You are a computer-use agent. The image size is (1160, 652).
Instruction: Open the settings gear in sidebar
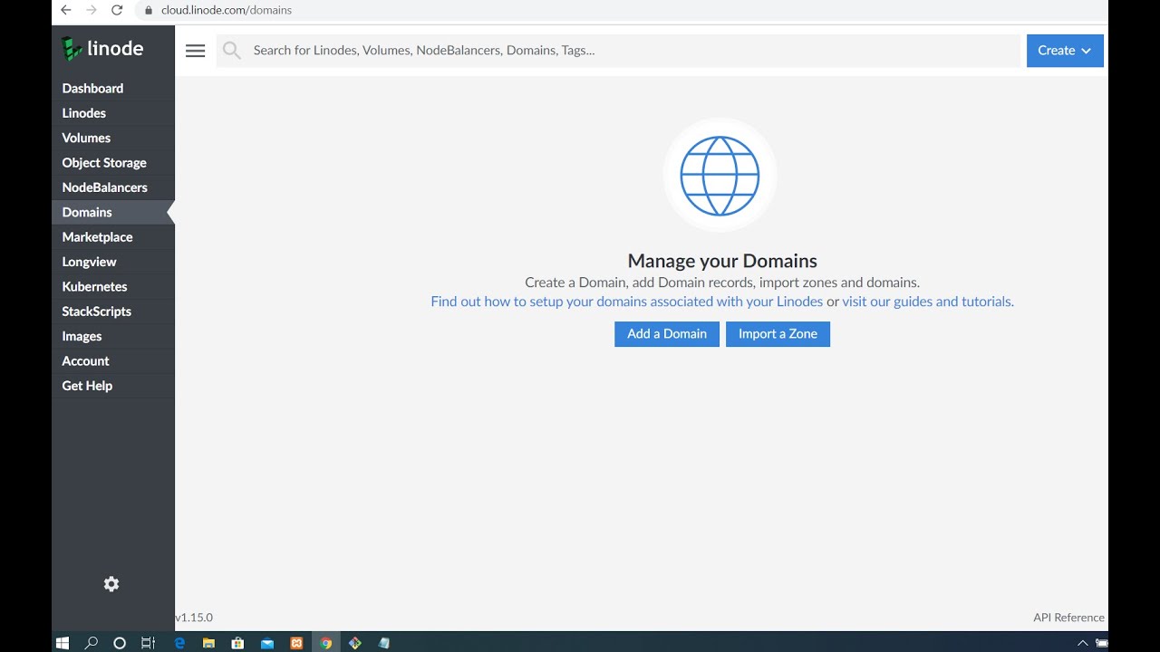pos(111,584)
